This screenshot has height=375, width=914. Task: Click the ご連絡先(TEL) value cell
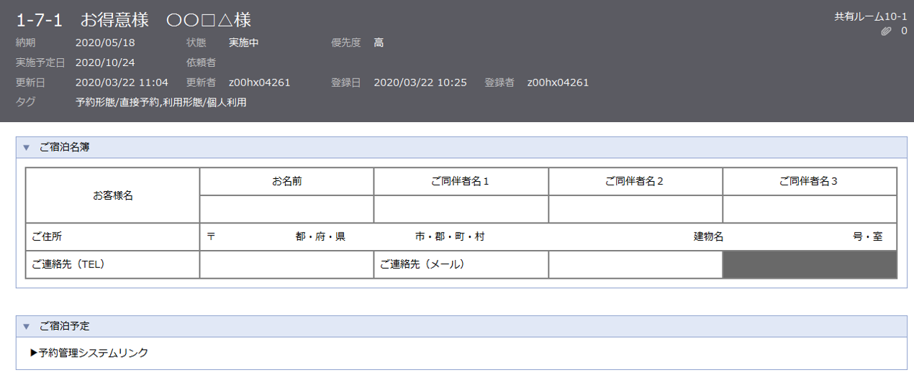point(286,264)
